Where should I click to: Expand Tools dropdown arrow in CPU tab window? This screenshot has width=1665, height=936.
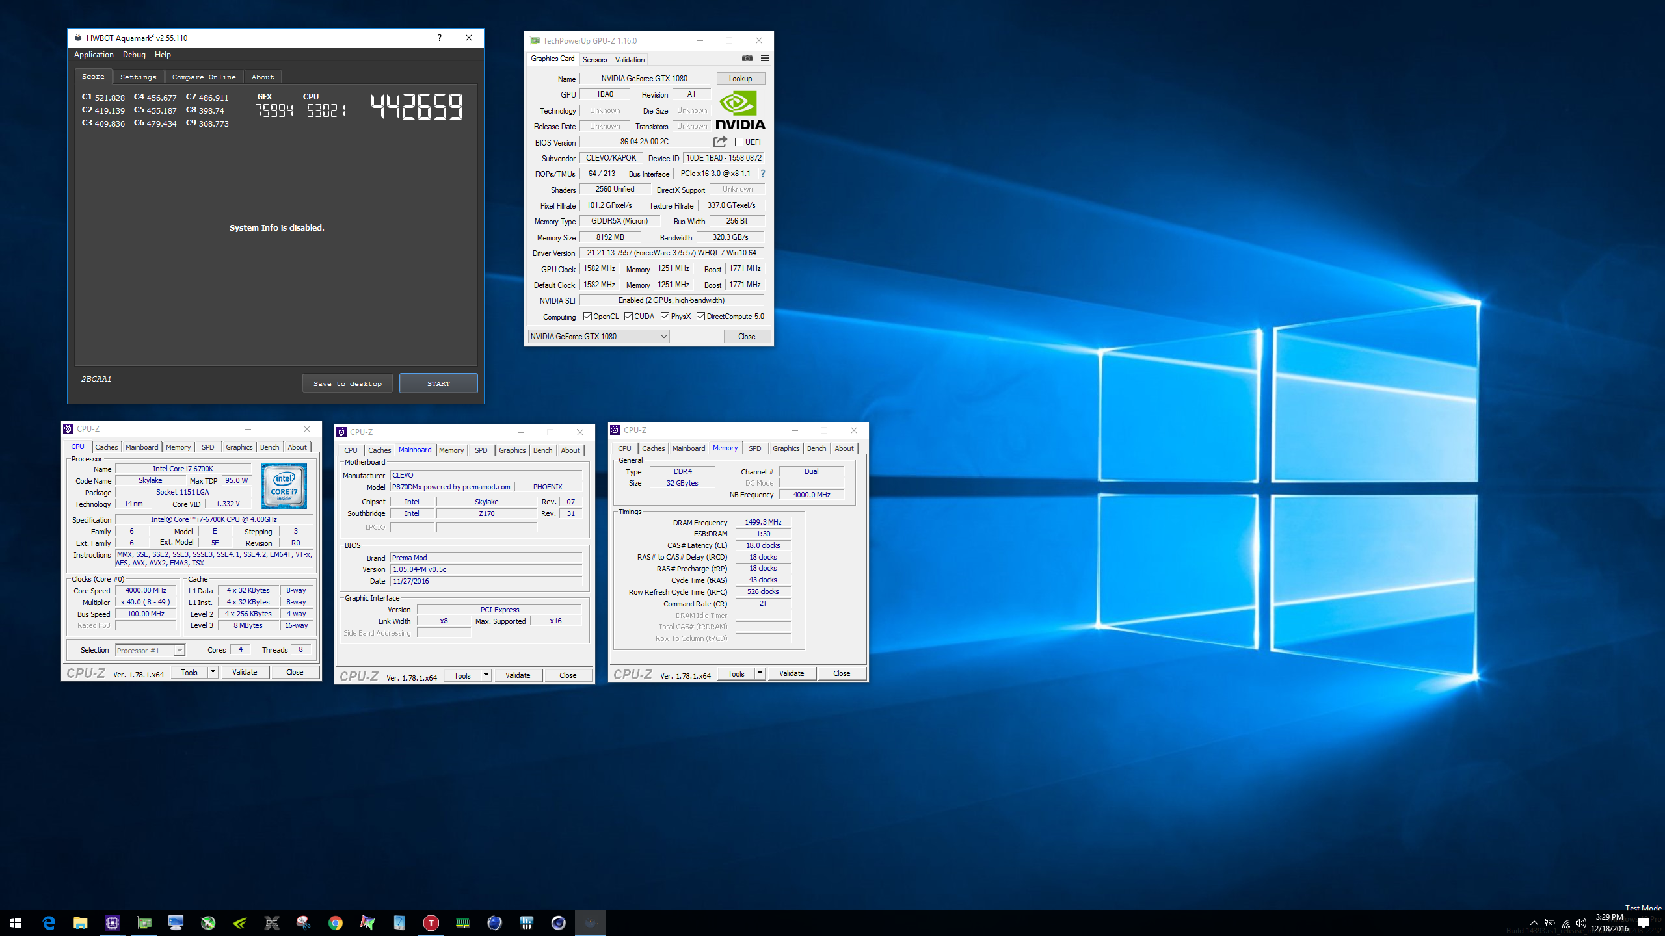(213, 672)
